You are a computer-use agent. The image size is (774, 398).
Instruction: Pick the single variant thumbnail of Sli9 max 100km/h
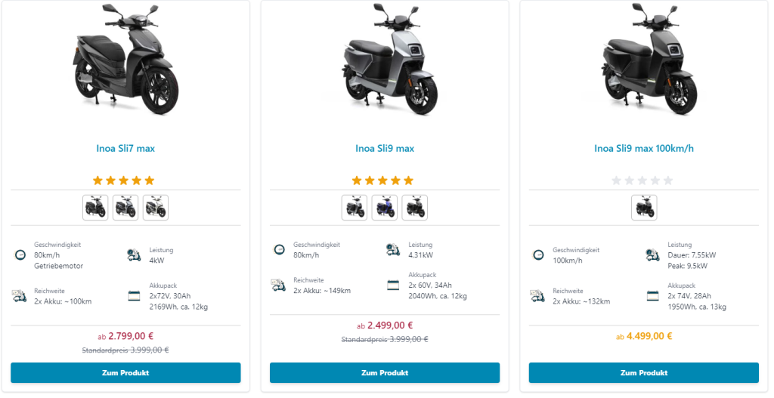coord(644,208)
